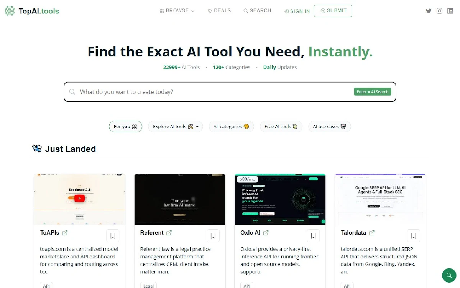Click the BROWSE grid icon
Image resolution: width=460 pixels, height=288 pixels.
(162, 11)
